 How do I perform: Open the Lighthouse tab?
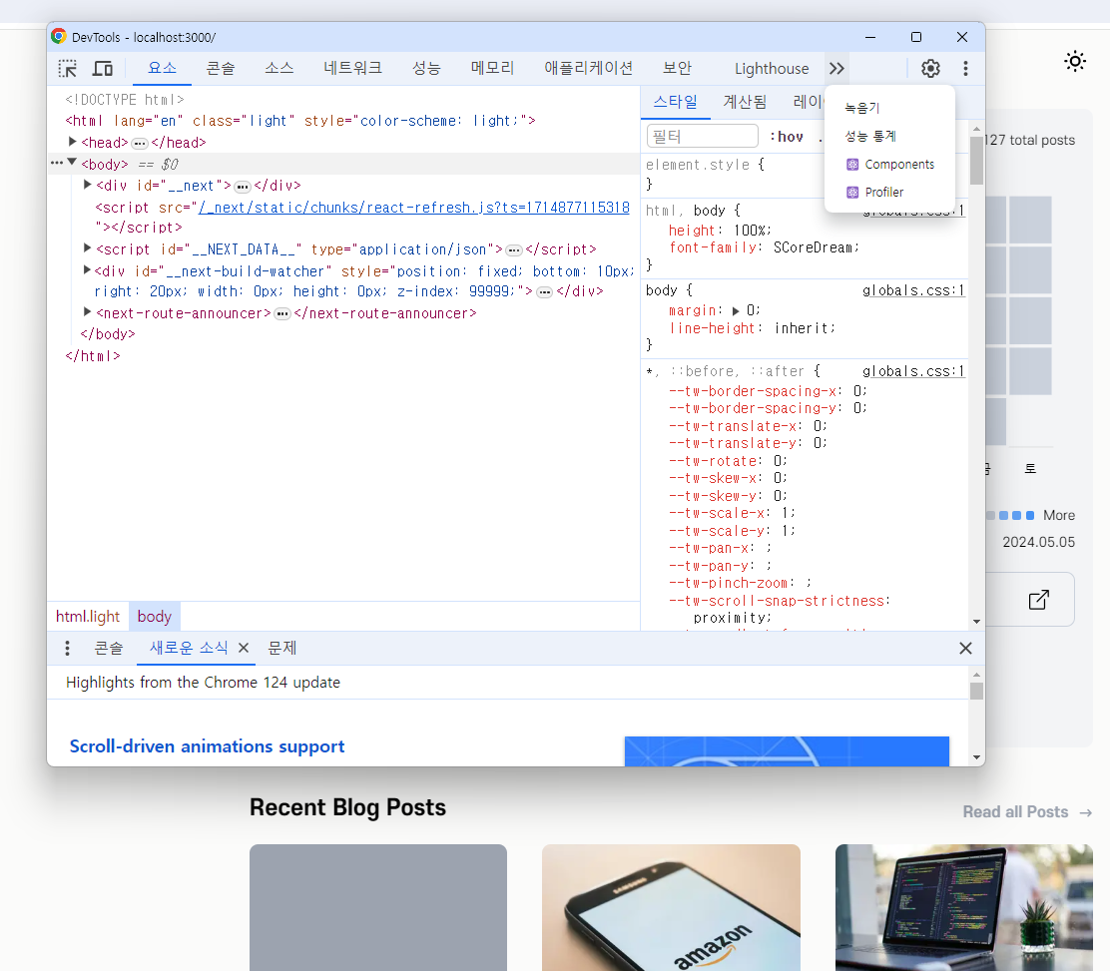(772, 69)
